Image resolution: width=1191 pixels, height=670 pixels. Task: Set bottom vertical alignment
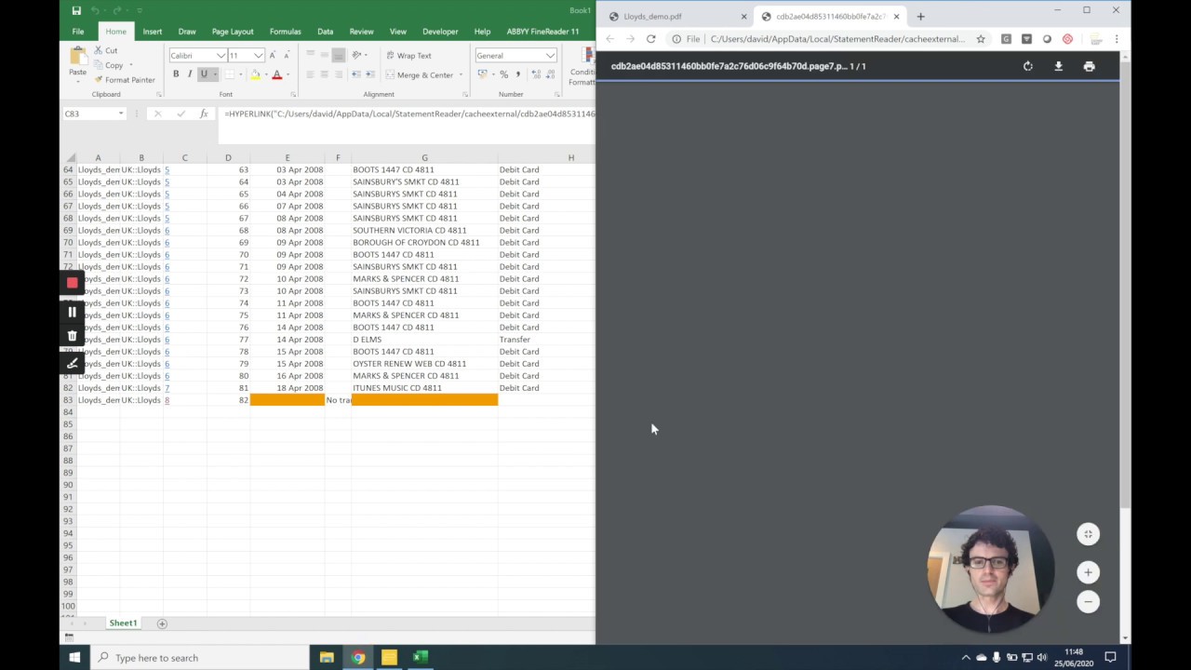click(x=338, y=56)
